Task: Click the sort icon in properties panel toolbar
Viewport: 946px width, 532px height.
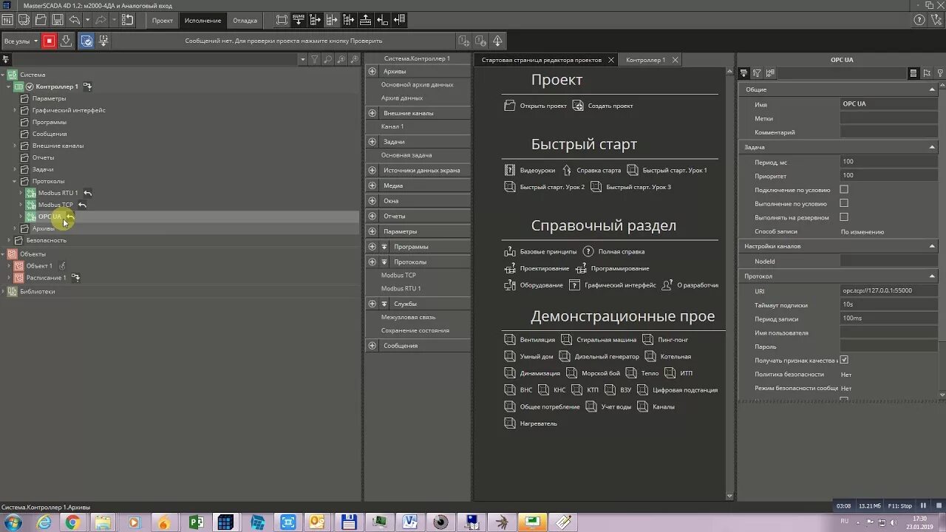Action: (x=758, y=73)
